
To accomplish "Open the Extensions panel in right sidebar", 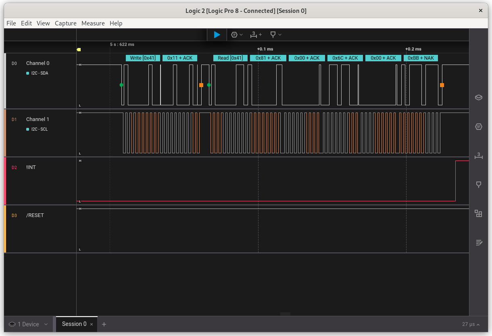I will point(478,213).
